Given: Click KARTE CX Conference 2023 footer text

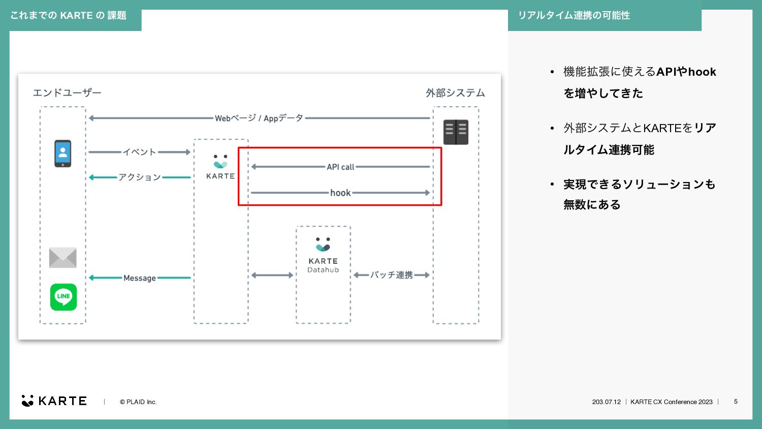Looking at the screenshot, I should click(672, 402).
